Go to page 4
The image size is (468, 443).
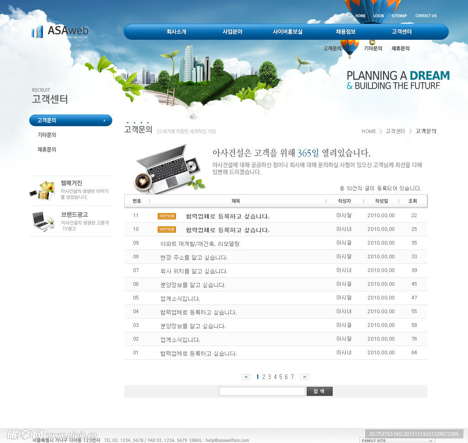coord(275,377)
